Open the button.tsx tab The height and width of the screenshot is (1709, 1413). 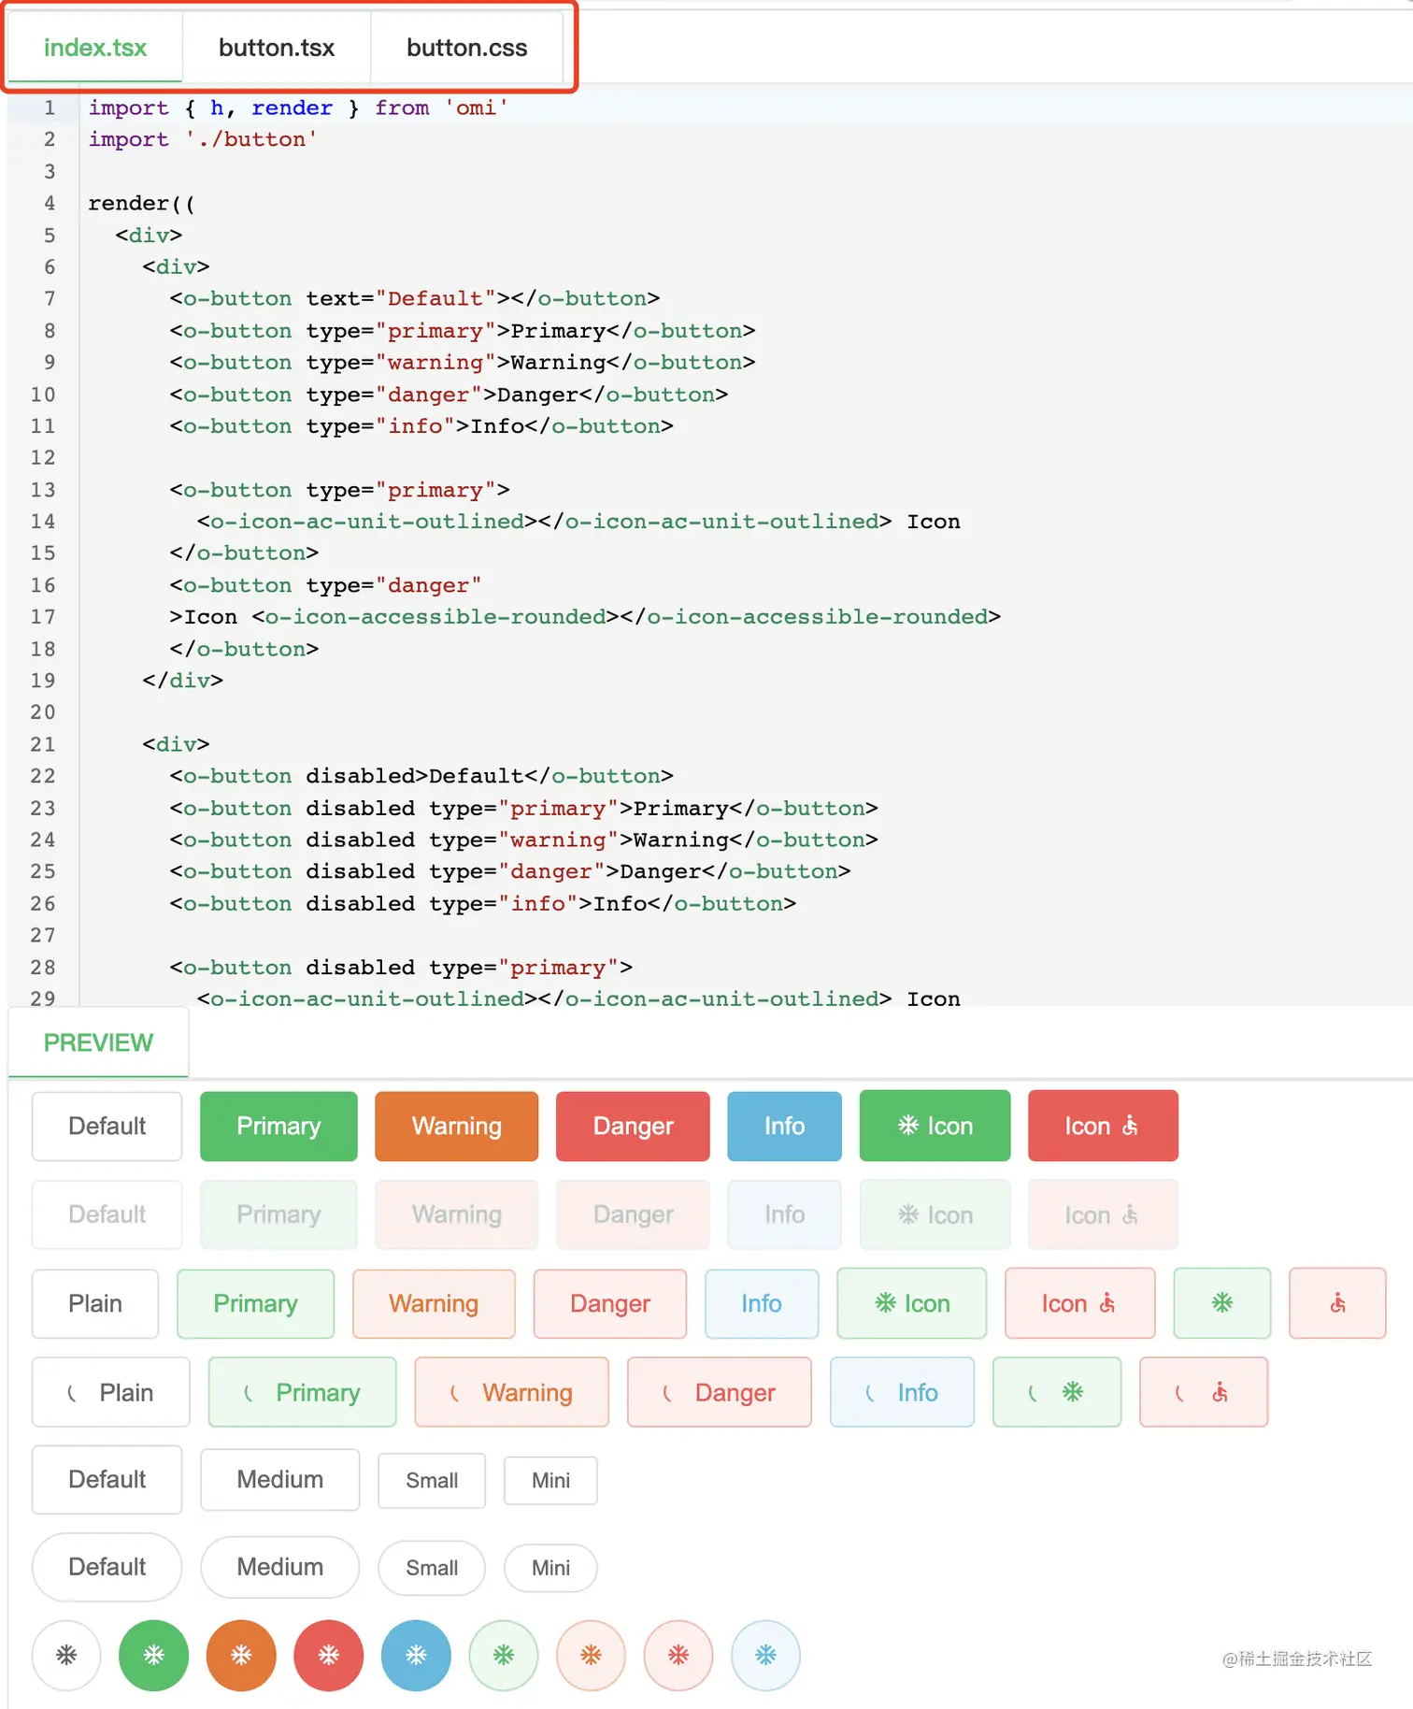[277, 48]
